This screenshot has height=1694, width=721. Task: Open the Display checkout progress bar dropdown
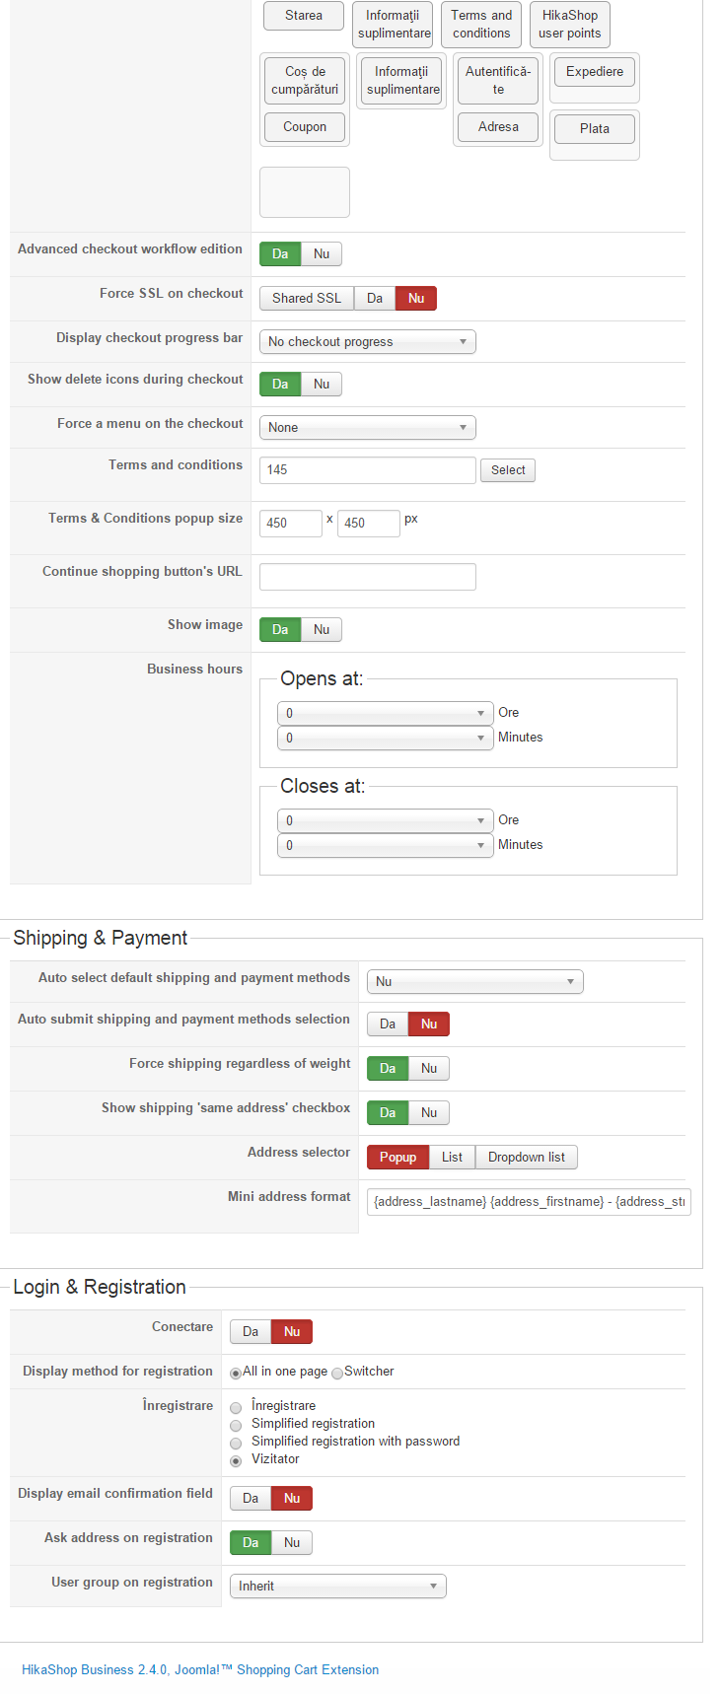click(x=367, y=341)
